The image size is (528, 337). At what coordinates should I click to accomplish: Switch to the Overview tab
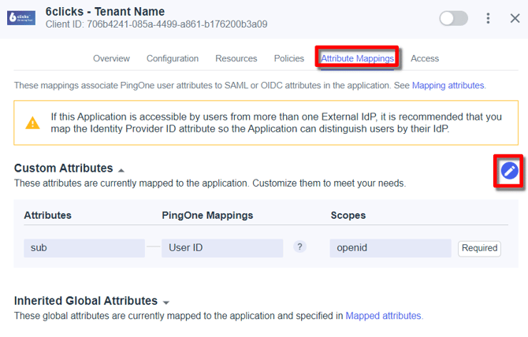(x=111, y=58)
